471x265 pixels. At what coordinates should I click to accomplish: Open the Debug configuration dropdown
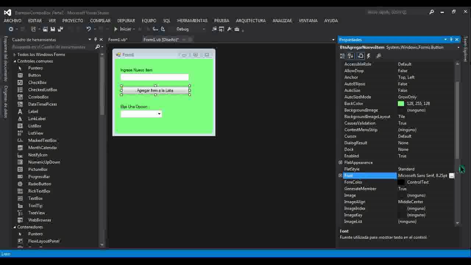tap(203, 29)
